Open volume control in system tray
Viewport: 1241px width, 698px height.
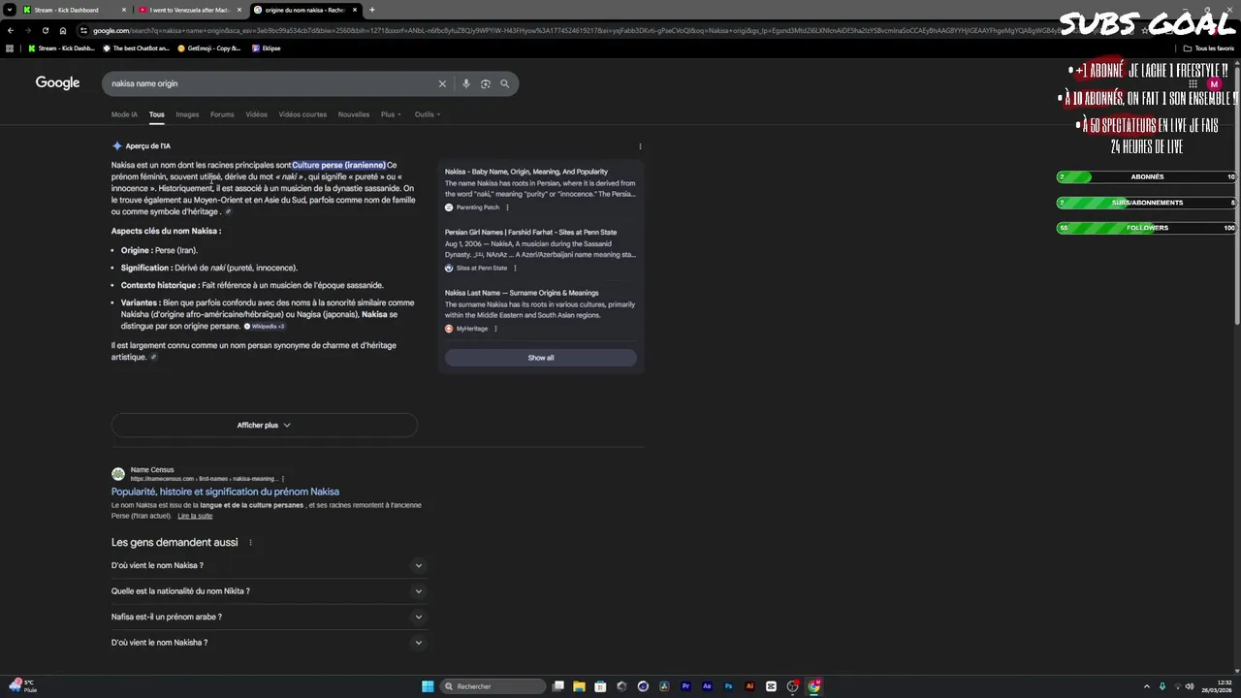pos(1192,686)
